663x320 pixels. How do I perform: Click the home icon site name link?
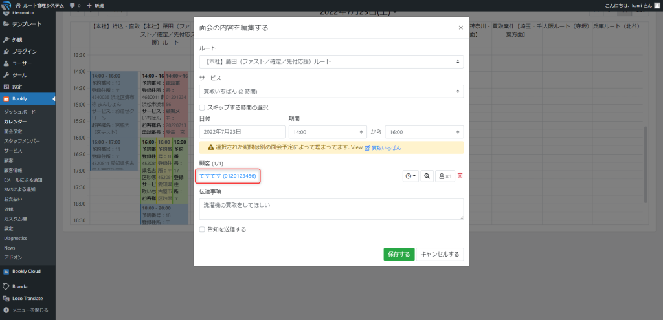(x=41, y=5)
